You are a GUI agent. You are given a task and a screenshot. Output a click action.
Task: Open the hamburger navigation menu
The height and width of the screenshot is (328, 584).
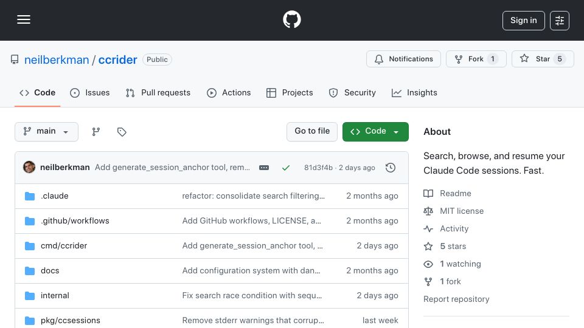[24, 19]
